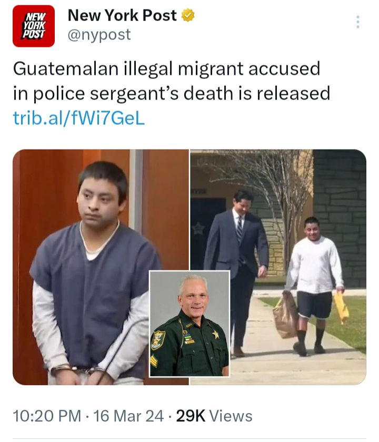The height and width of the screenshot is (442, 379).
Task: Open the trib.al/fWi7GeL link
Action: 79,118
